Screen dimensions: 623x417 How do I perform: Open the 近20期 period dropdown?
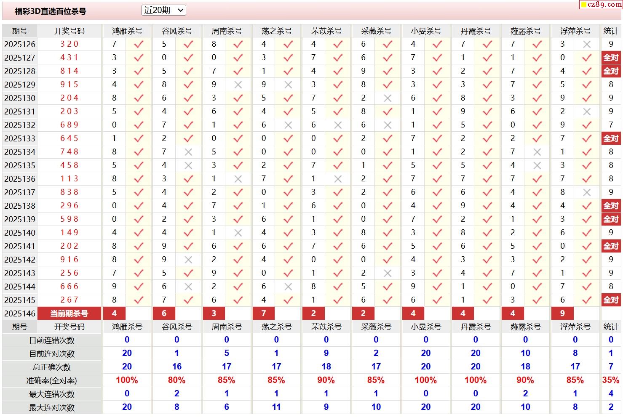[164, 11]
